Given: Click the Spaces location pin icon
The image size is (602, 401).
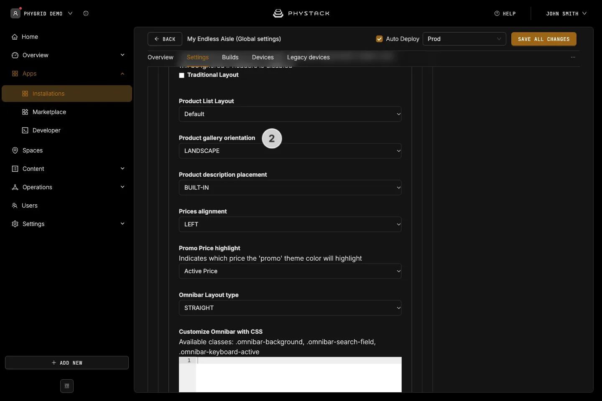Looking at the screenshot, I should click(15, 150).
